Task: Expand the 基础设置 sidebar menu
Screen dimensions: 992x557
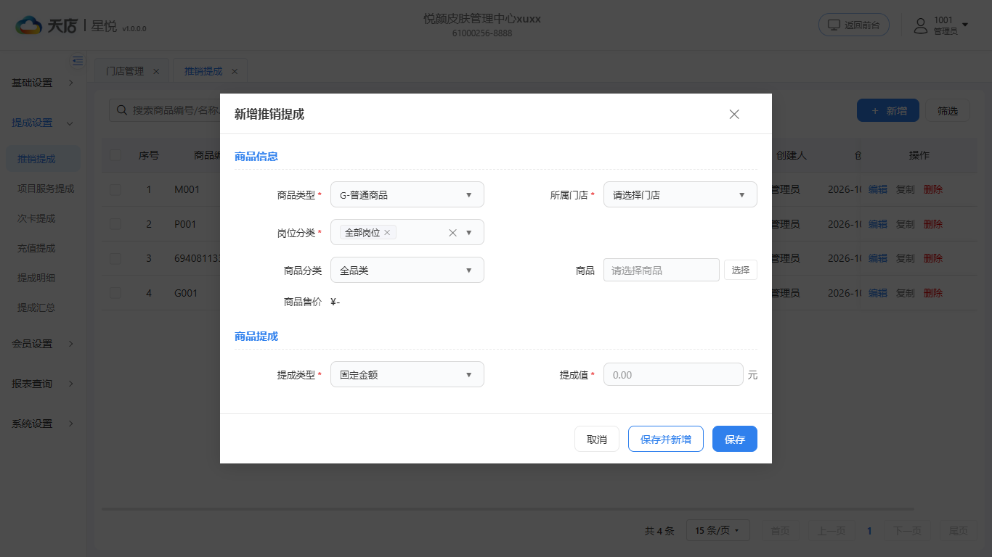Action: (x=43, y=83)
